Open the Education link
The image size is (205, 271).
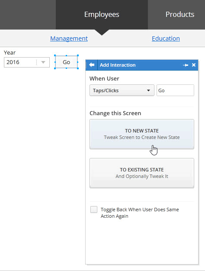[166, 39]
